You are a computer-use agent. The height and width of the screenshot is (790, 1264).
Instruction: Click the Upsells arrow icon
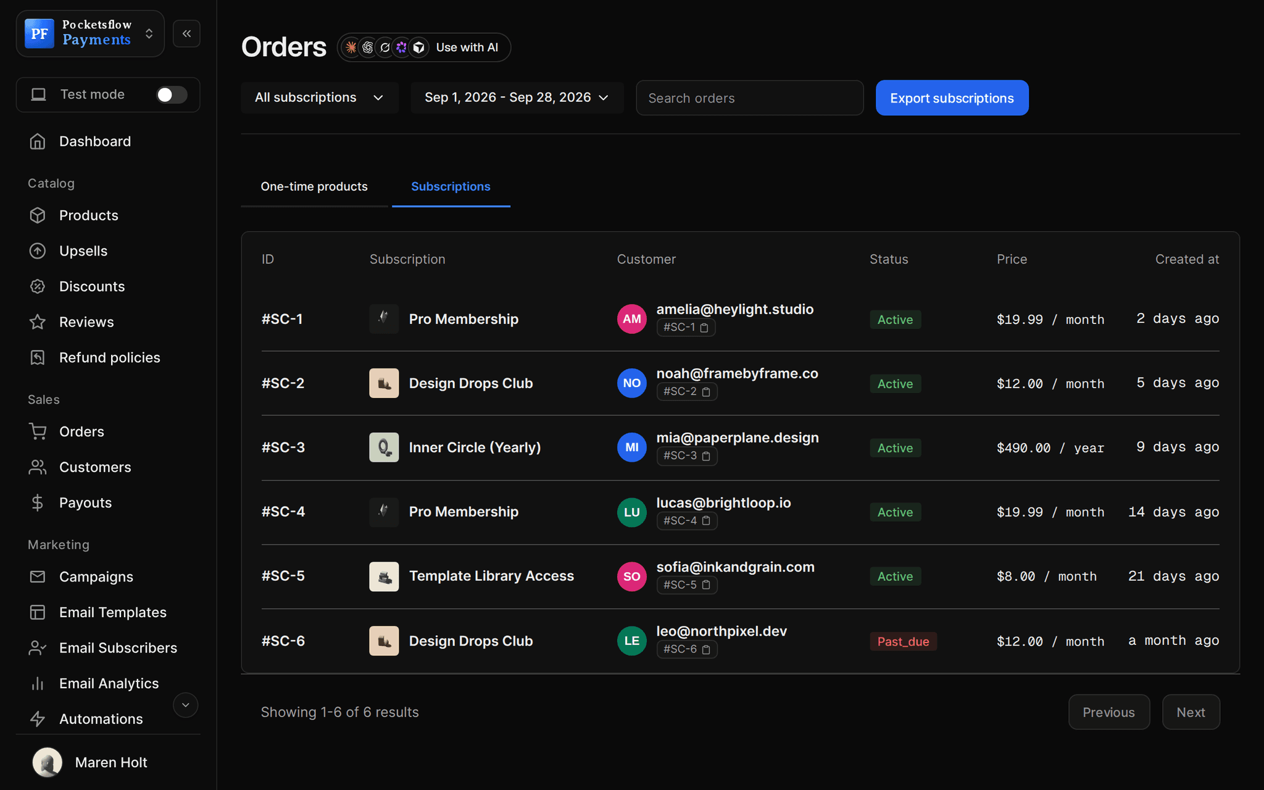click(38, 251)
